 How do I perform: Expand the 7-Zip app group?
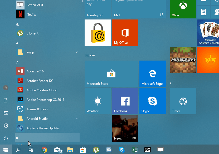coord(77,52)
